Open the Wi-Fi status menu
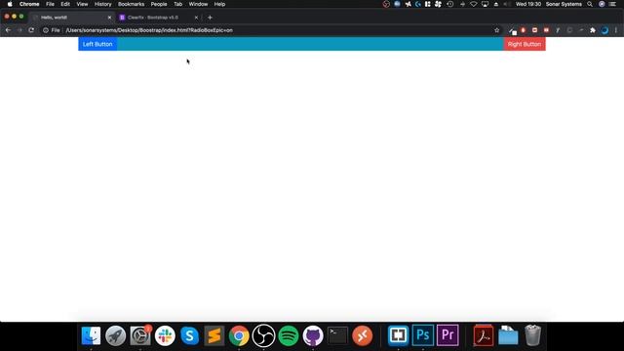Image resolution: width=624 pixels, height=351 pixels. pyautogui.click(x=473, y=4)
